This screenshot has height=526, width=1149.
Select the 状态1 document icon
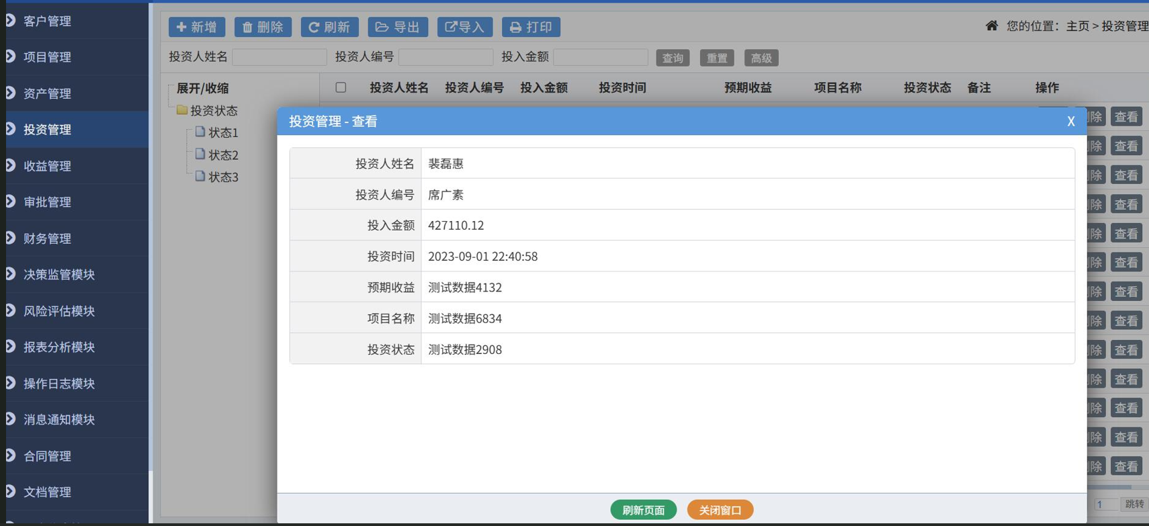click(200, 132)
